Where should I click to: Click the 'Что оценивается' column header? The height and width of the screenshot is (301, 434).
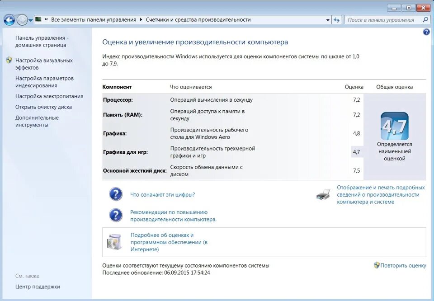(191, 87)
